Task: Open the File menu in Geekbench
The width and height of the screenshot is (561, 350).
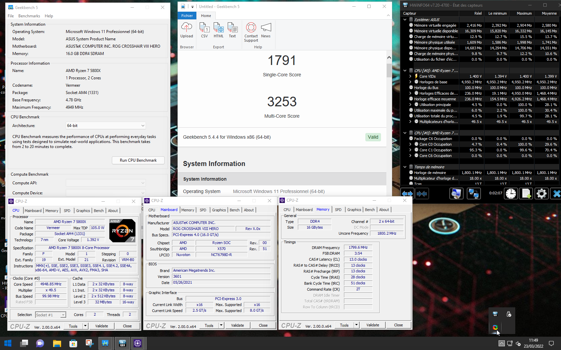Action: pos(11,16)
